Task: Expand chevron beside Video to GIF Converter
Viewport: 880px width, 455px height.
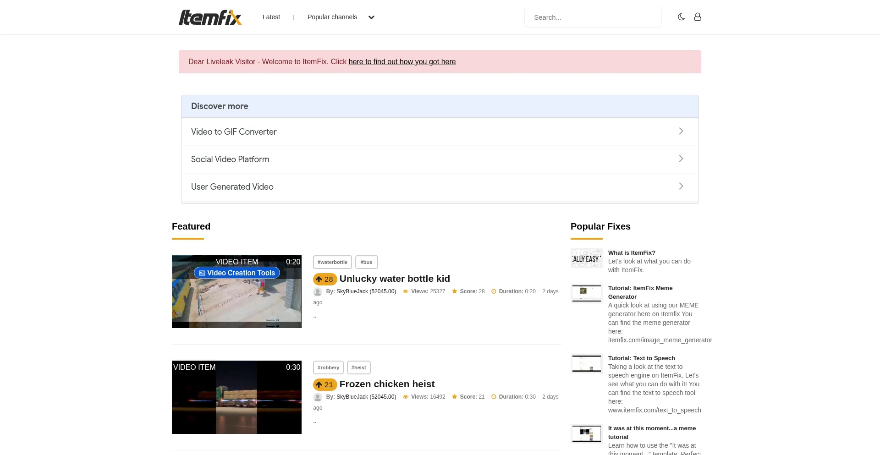Action: (681, 131)
